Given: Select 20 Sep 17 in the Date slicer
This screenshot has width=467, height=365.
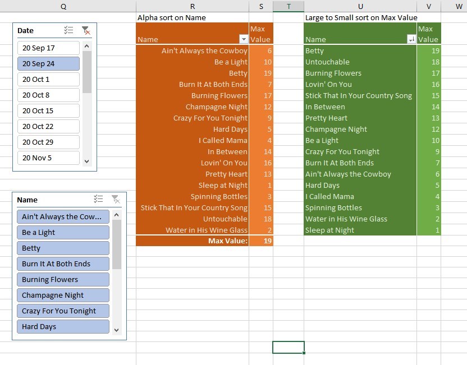Looking at the screenshot, I should point(48,48).
